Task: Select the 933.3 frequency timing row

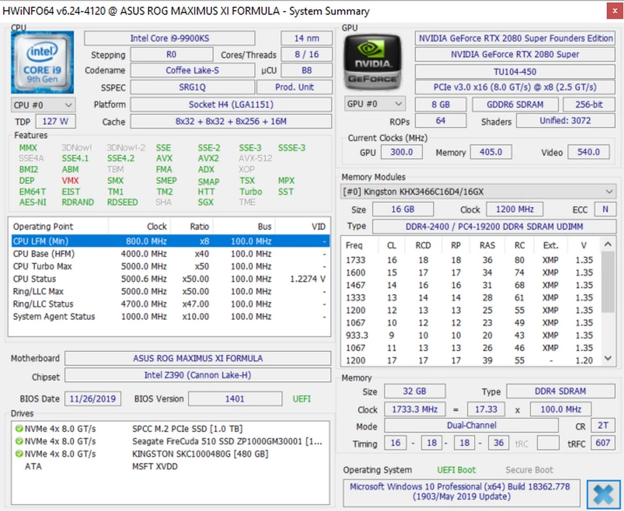Action: pos(471,335)
